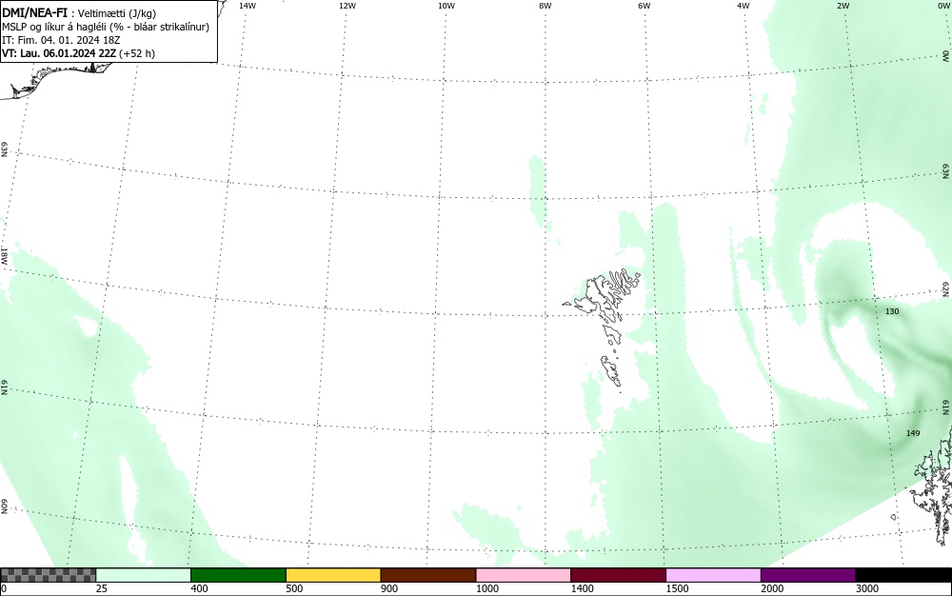Click the black 3000 legend swatch

(x=903, y=575)
